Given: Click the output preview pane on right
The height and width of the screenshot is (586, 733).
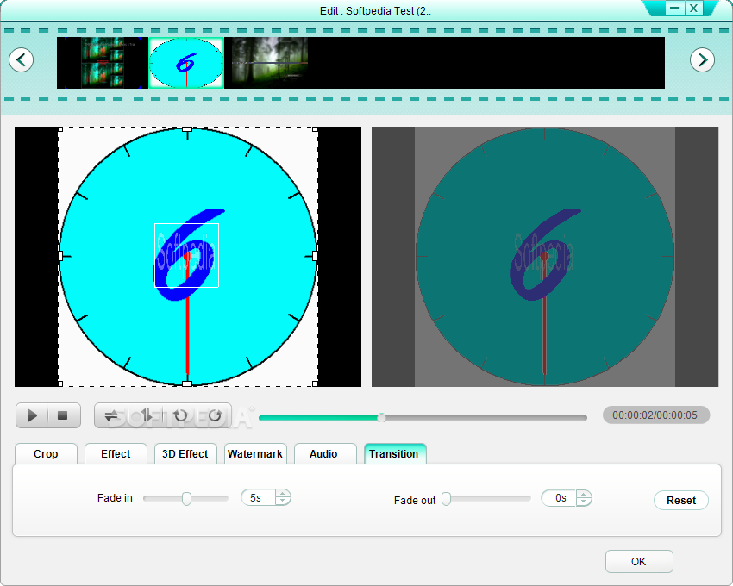Looking at the screenshot, I should (x=545, y=257).
